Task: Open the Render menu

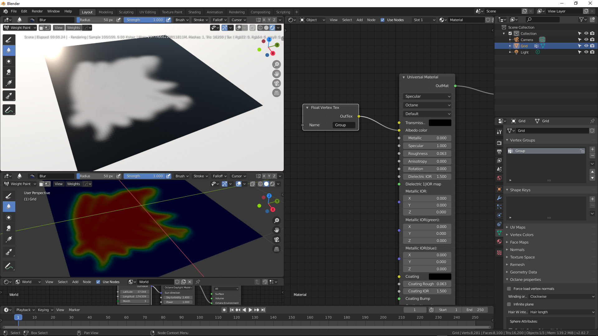Action: coord(37,11)
